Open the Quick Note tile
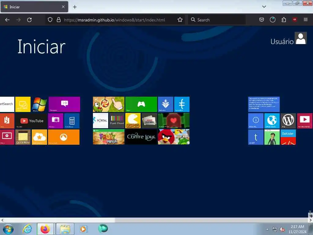Screen dimensions: 313x235 pyautogui.click(x=23, y=137)
